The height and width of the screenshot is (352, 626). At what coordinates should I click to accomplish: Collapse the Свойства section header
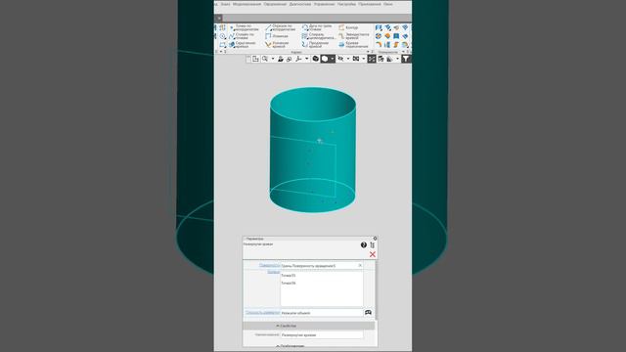(309, 326)
